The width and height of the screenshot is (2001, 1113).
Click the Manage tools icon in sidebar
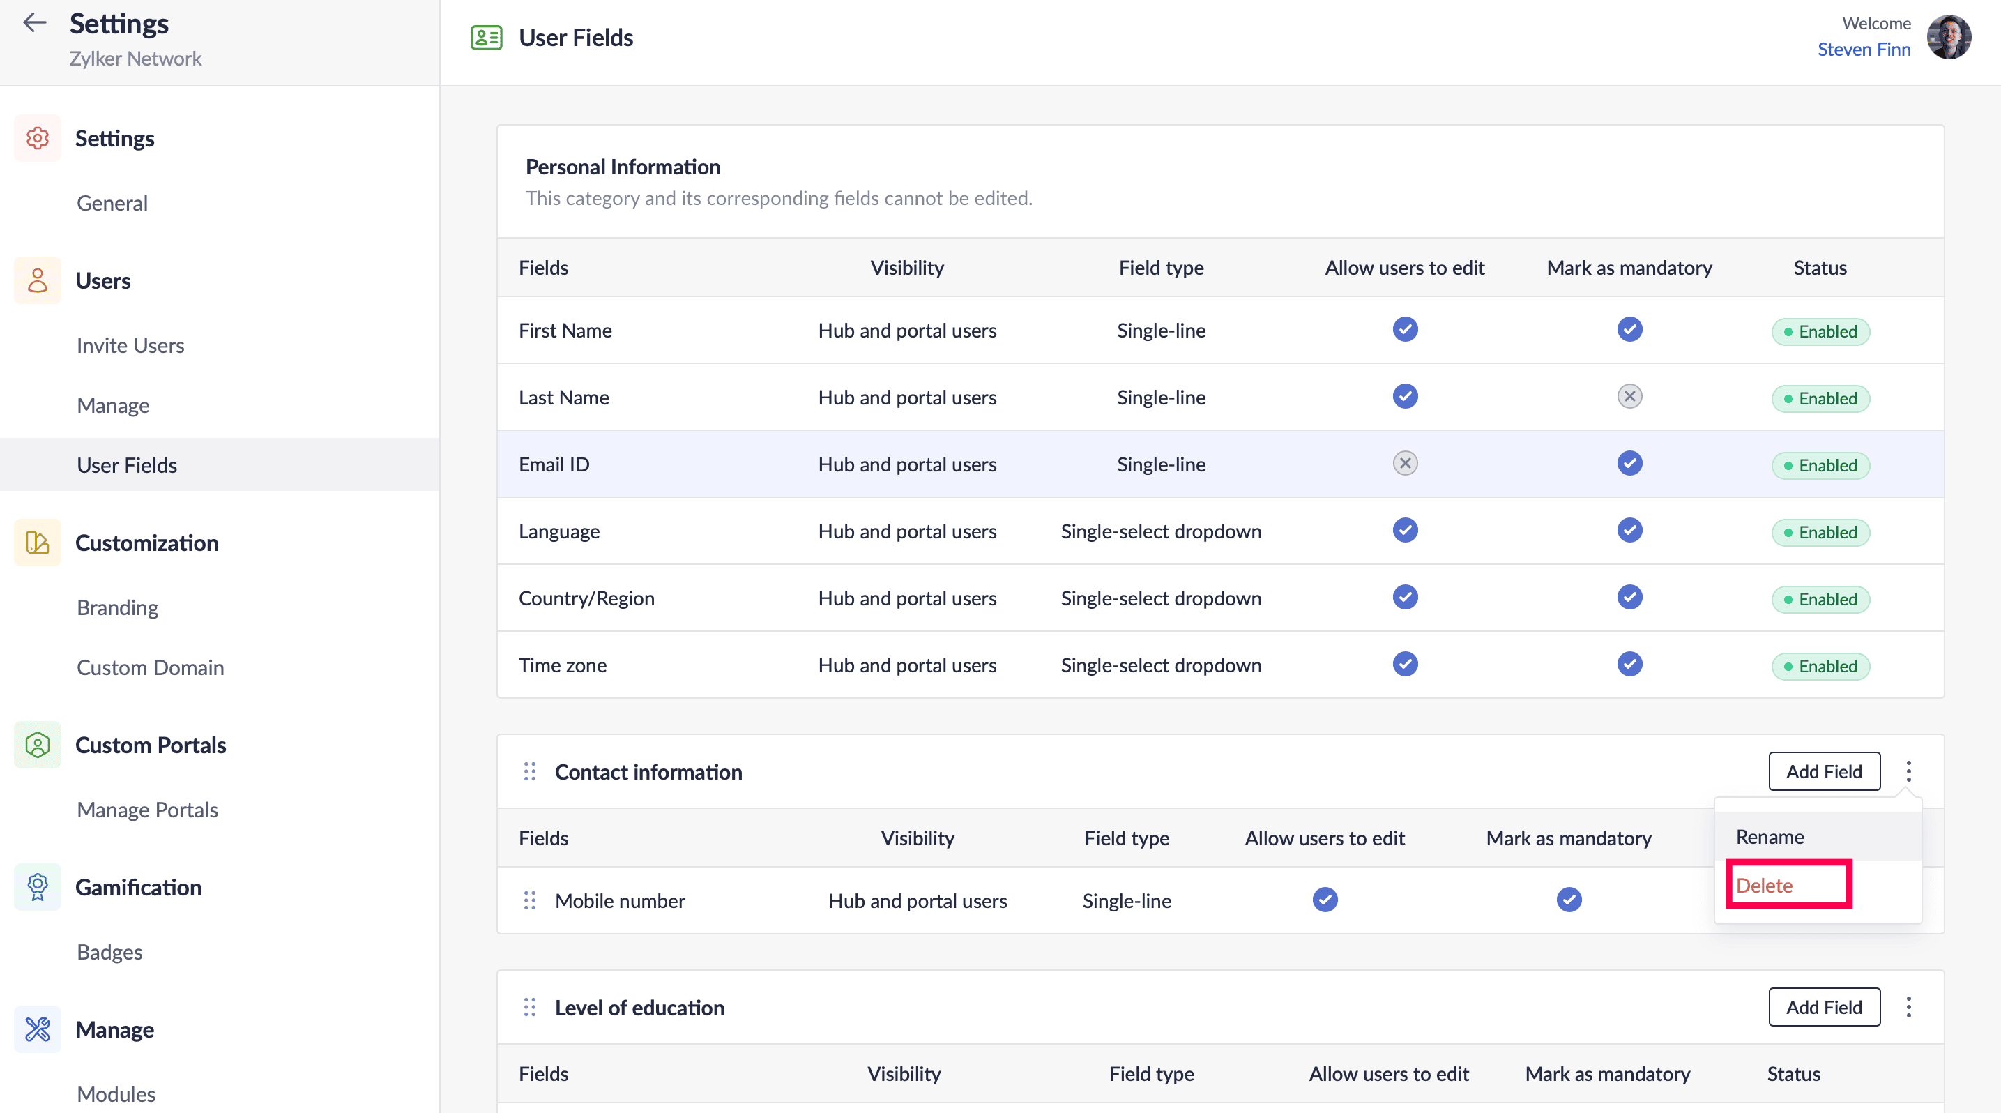pyautogui.click(x=37, y=1029)
